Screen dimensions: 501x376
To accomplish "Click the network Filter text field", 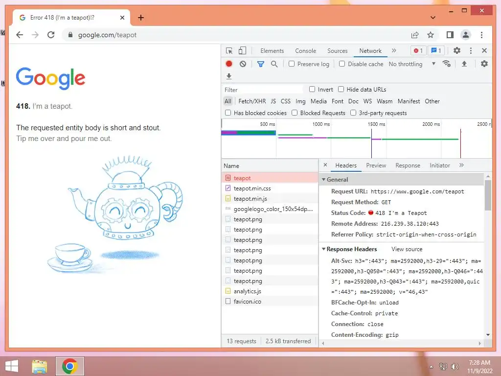I will [x=263, y=90].
